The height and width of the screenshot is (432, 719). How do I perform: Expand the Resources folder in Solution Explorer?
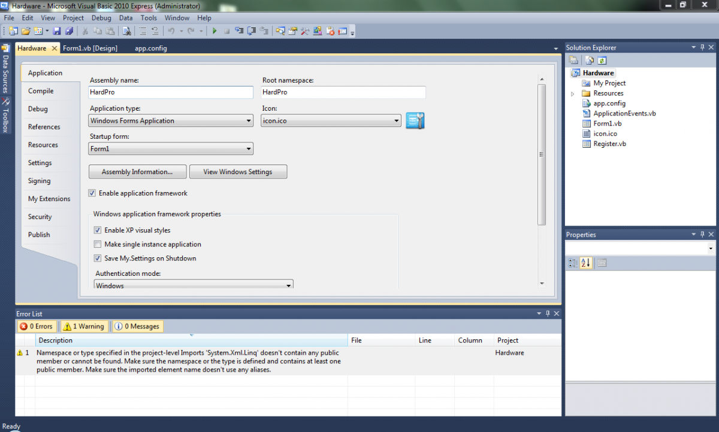pyautogui.click(x=573, y=94)
